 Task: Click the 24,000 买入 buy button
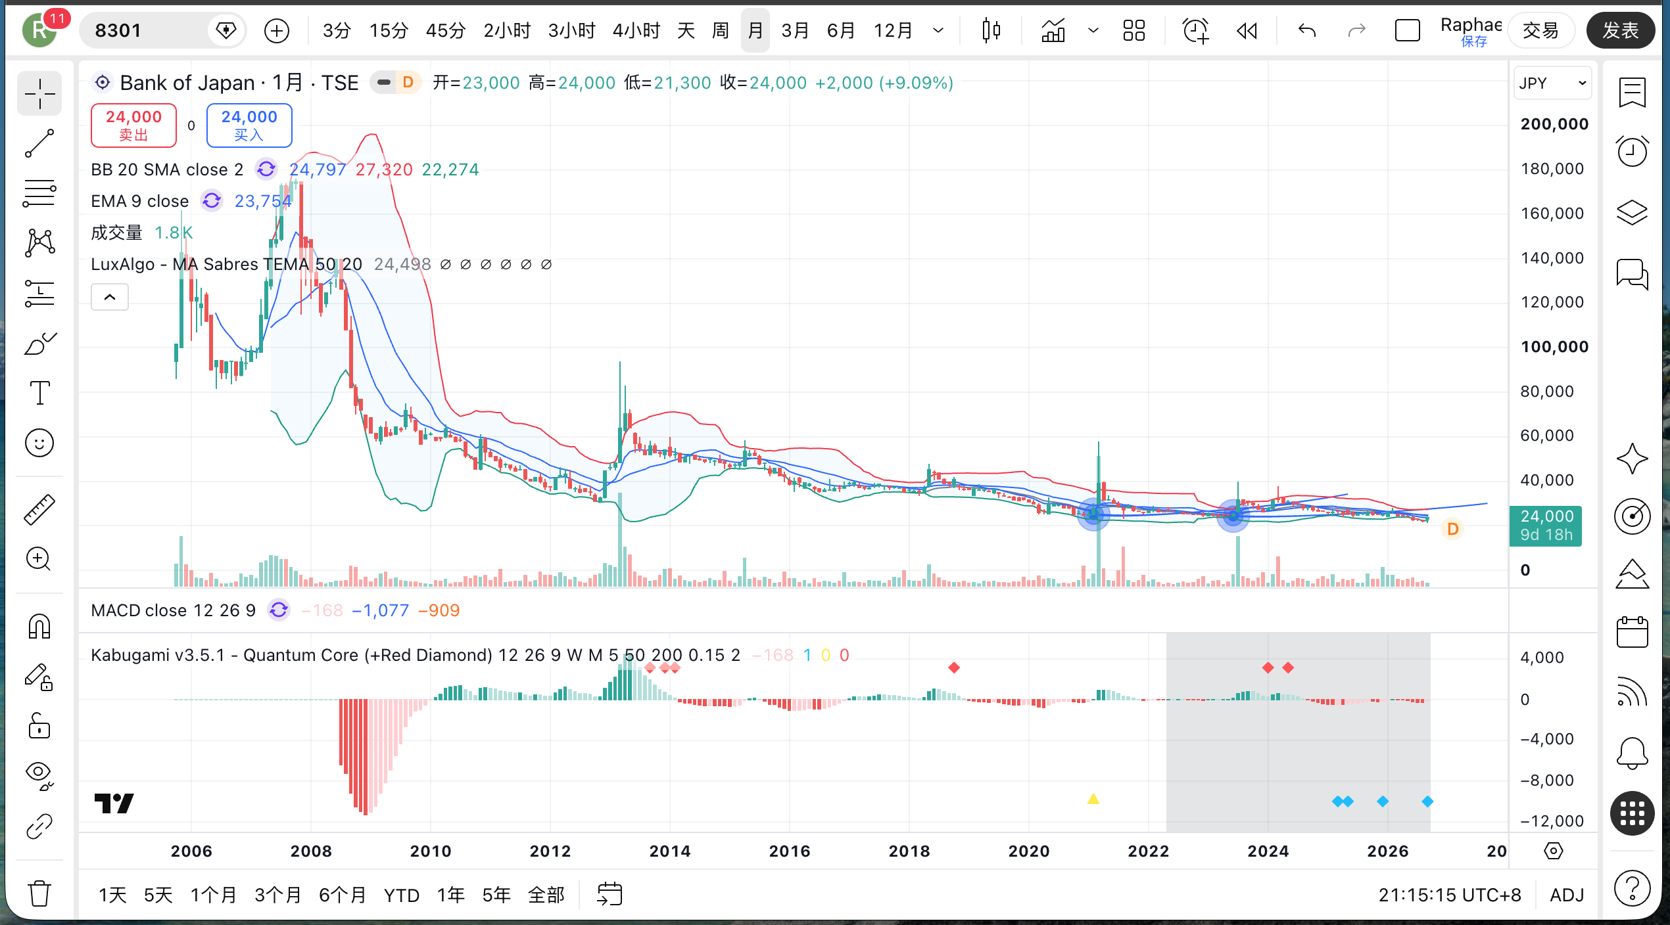[x=249, y=125]
